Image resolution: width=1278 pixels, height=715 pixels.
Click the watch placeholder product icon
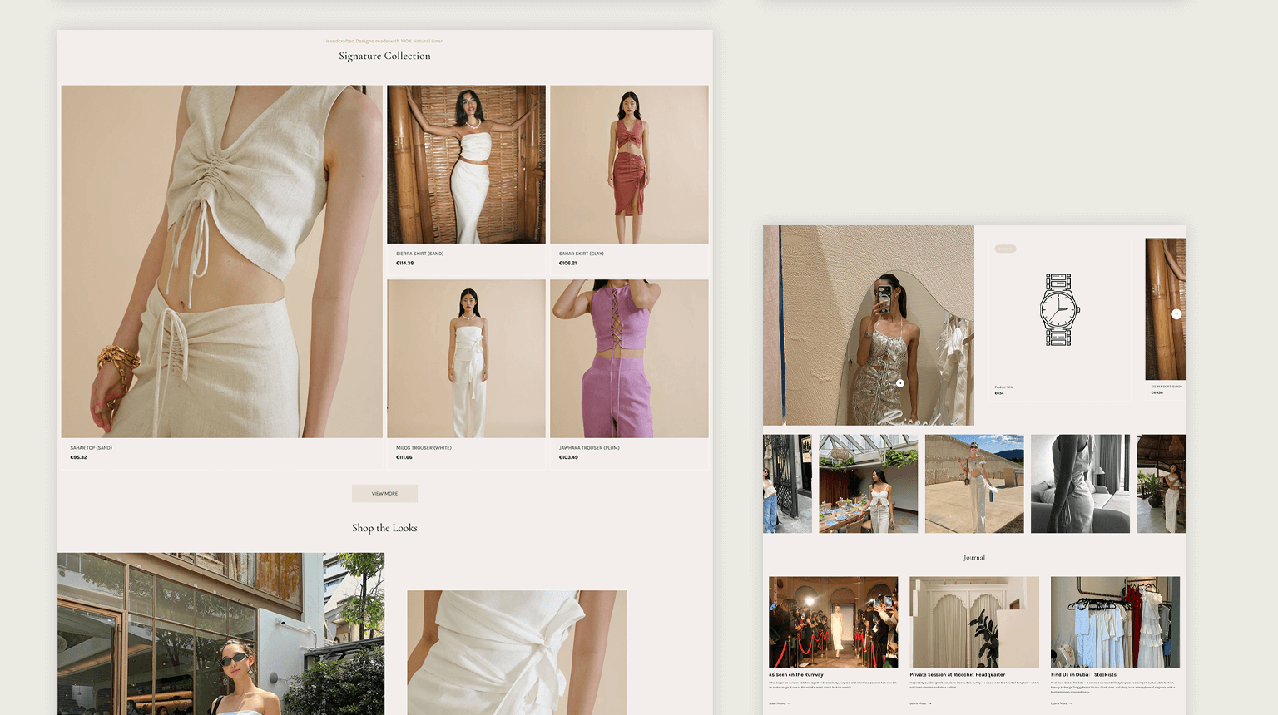1058,310
